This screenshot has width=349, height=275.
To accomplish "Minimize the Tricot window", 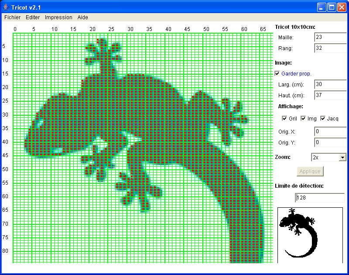I will click(x=322, y=7).
